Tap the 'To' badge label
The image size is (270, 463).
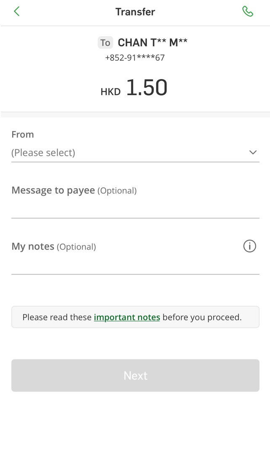click(105, 43)
